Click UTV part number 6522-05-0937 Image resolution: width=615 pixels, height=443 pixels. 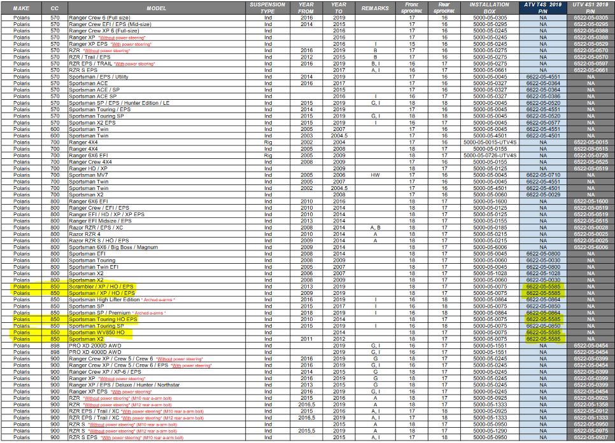(590, 437)
